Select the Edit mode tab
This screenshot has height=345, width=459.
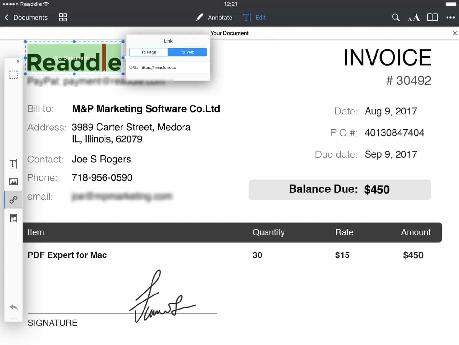(x=254, y=18)
